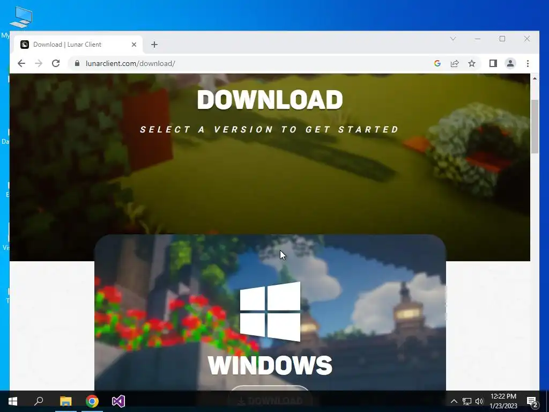Open taskbar search magnifier
Viewport: 549px width, 412px height.
(39, 401)
